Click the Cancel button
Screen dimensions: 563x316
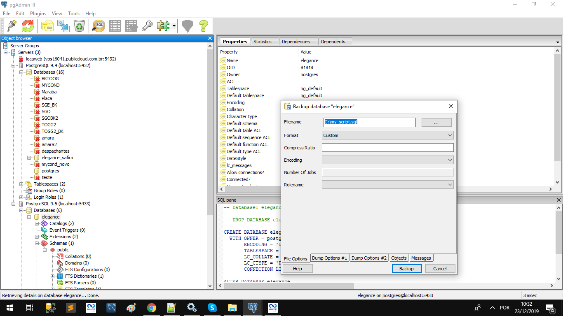(x=440, y=269)
